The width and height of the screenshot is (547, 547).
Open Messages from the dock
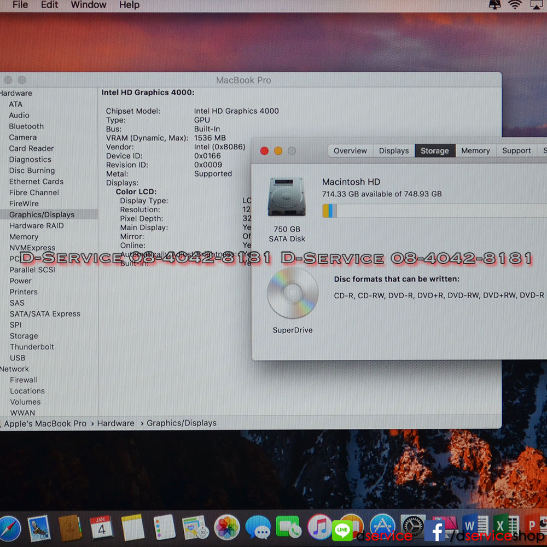258,527
